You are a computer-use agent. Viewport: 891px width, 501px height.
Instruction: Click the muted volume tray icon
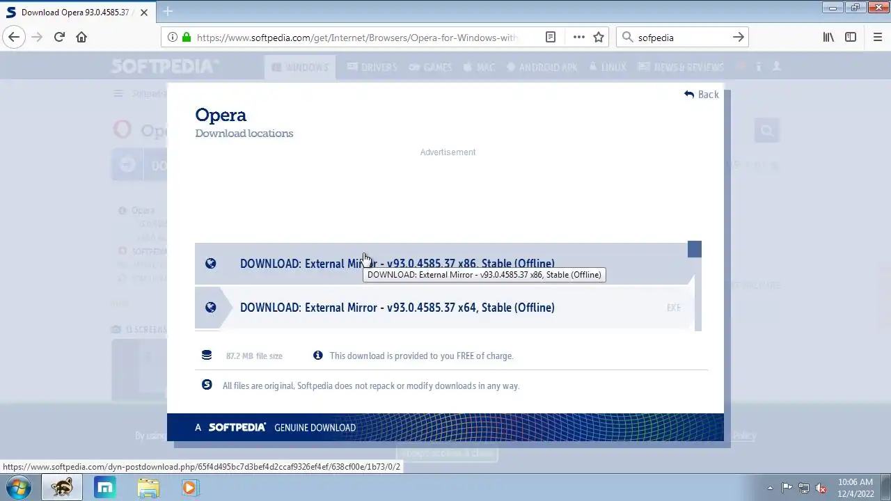[x=821, y=488]
